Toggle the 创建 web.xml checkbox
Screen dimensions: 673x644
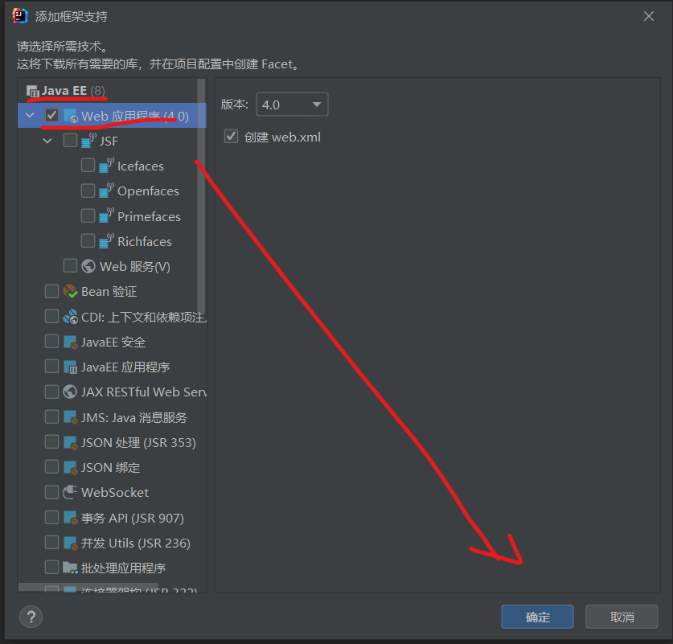pyautogui.click(x=231, y=137)
